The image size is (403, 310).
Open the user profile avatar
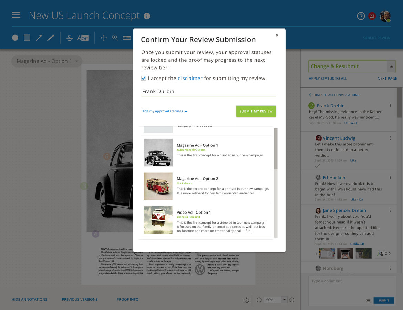coord(385,16)
